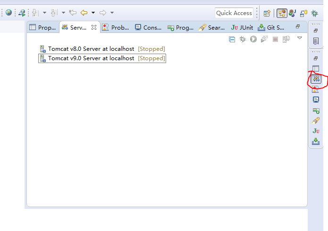The width and height of the screenshot is (328, 231).
Task: Navigate Back with yellow arrow
Action: pos(84,13)
